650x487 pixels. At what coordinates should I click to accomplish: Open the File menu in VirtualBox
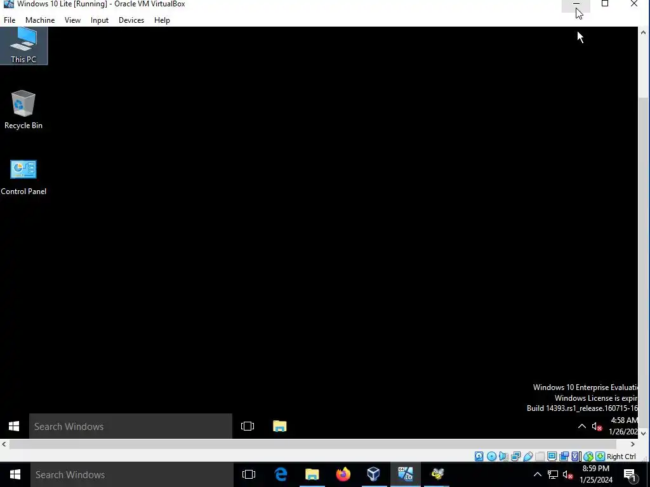[10, 20]
